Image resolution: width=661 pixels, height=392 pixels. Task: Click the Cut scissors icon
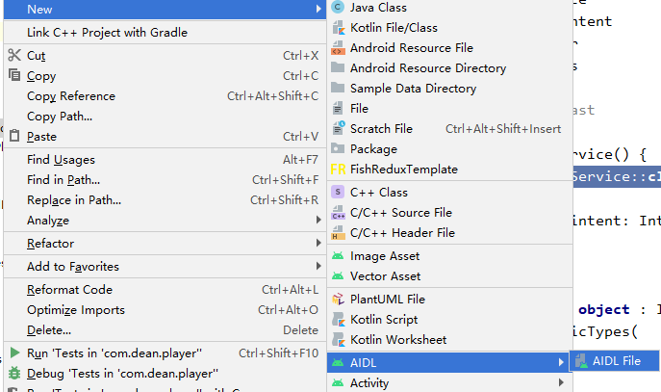tap(14, 55)
